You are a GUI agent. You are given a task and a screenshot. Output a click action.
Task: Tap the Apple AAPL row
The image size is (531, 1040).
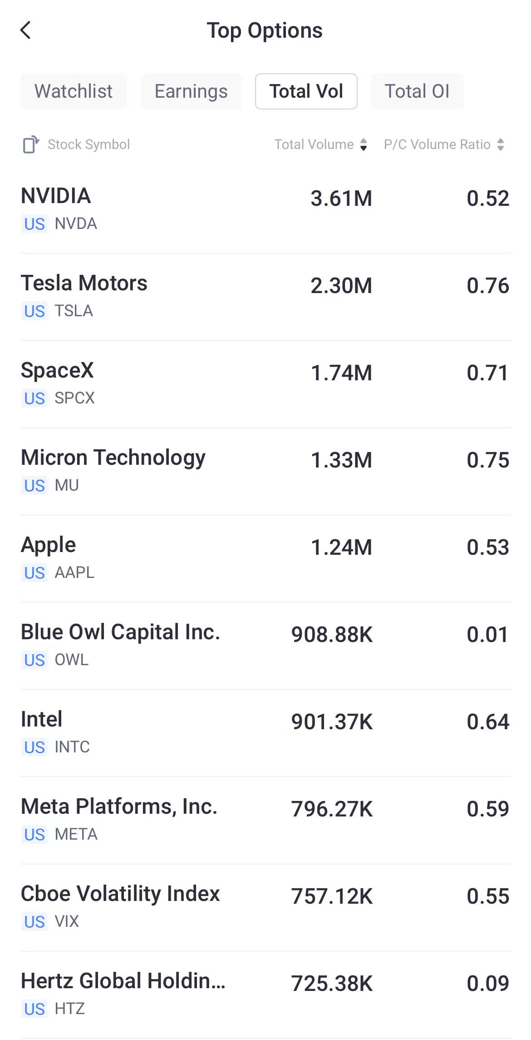tap(265, 558)
